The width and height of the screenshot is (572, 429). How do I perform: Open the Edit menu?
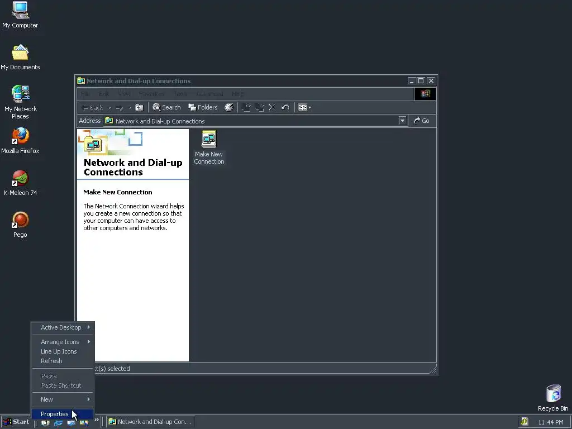click(104, 94)
